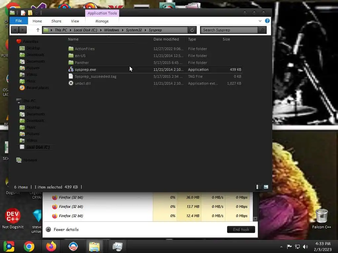338x253 pixels.
Task: Expand the arrow after Windows breadcrumb
Action: [x=122, y=30]
